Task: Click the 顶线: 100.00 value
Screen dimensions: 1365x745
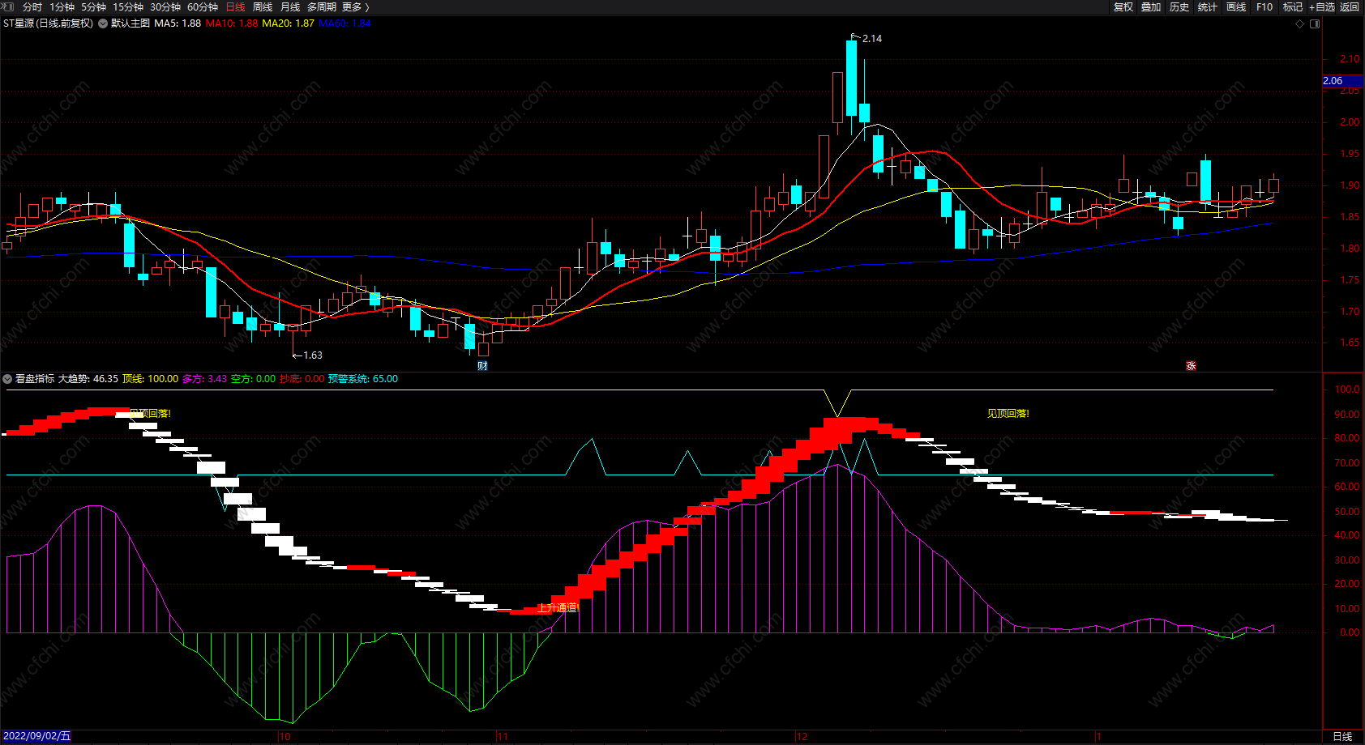Action: [150, 379]
